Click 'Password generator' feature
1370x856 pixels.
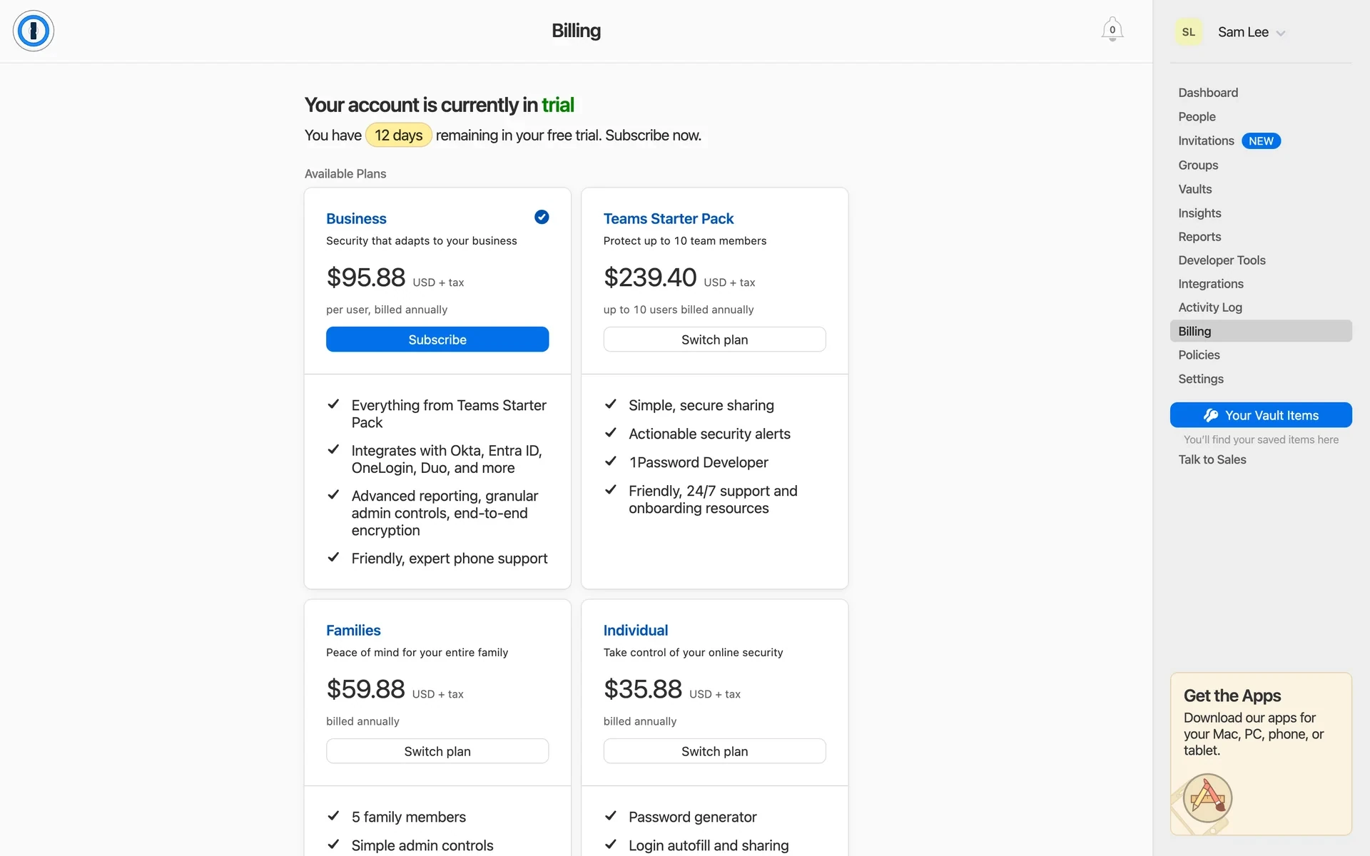693,817
